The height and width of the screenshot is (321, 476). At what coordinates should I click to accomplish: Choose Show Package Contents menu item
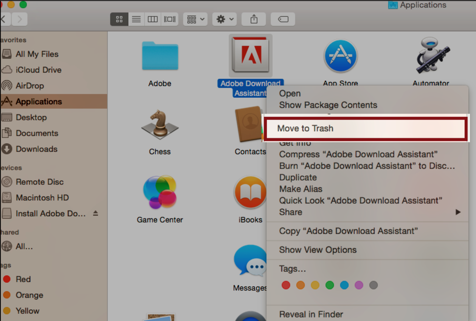click(x=328, y=105)
